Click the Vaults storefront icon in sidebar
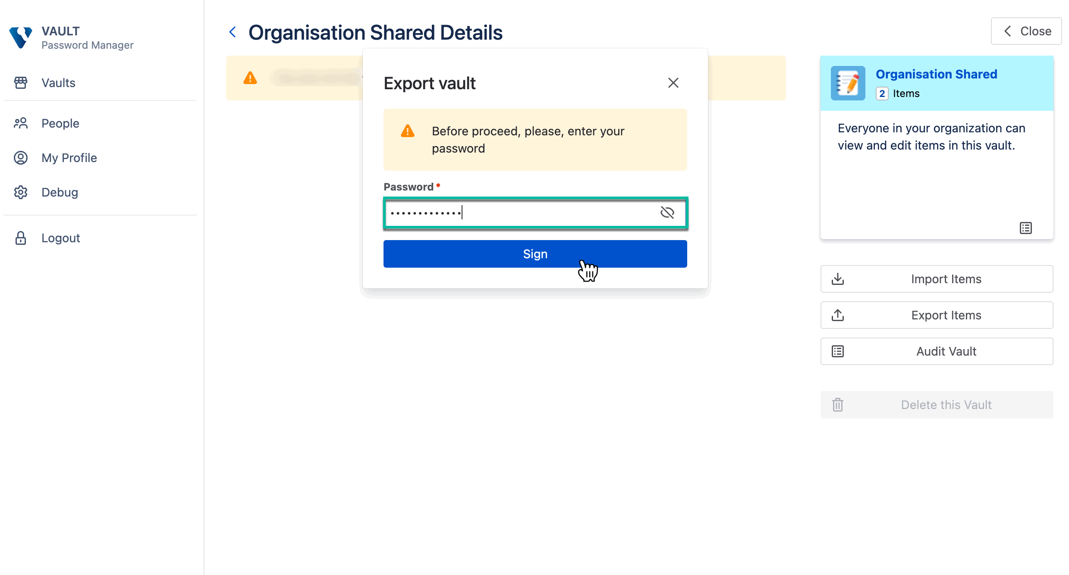The height and width of the screenshot is (575, 1069). [21, 83]
